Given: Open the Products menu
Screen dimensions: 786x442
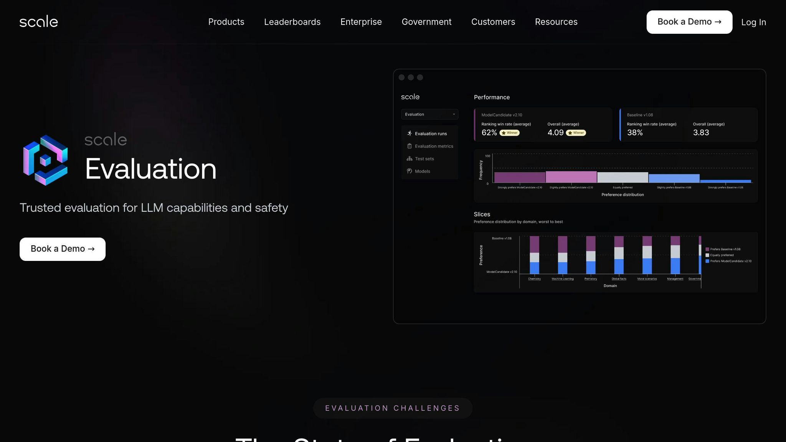Looking at the screenshot, I should click(x=226, y=22).
